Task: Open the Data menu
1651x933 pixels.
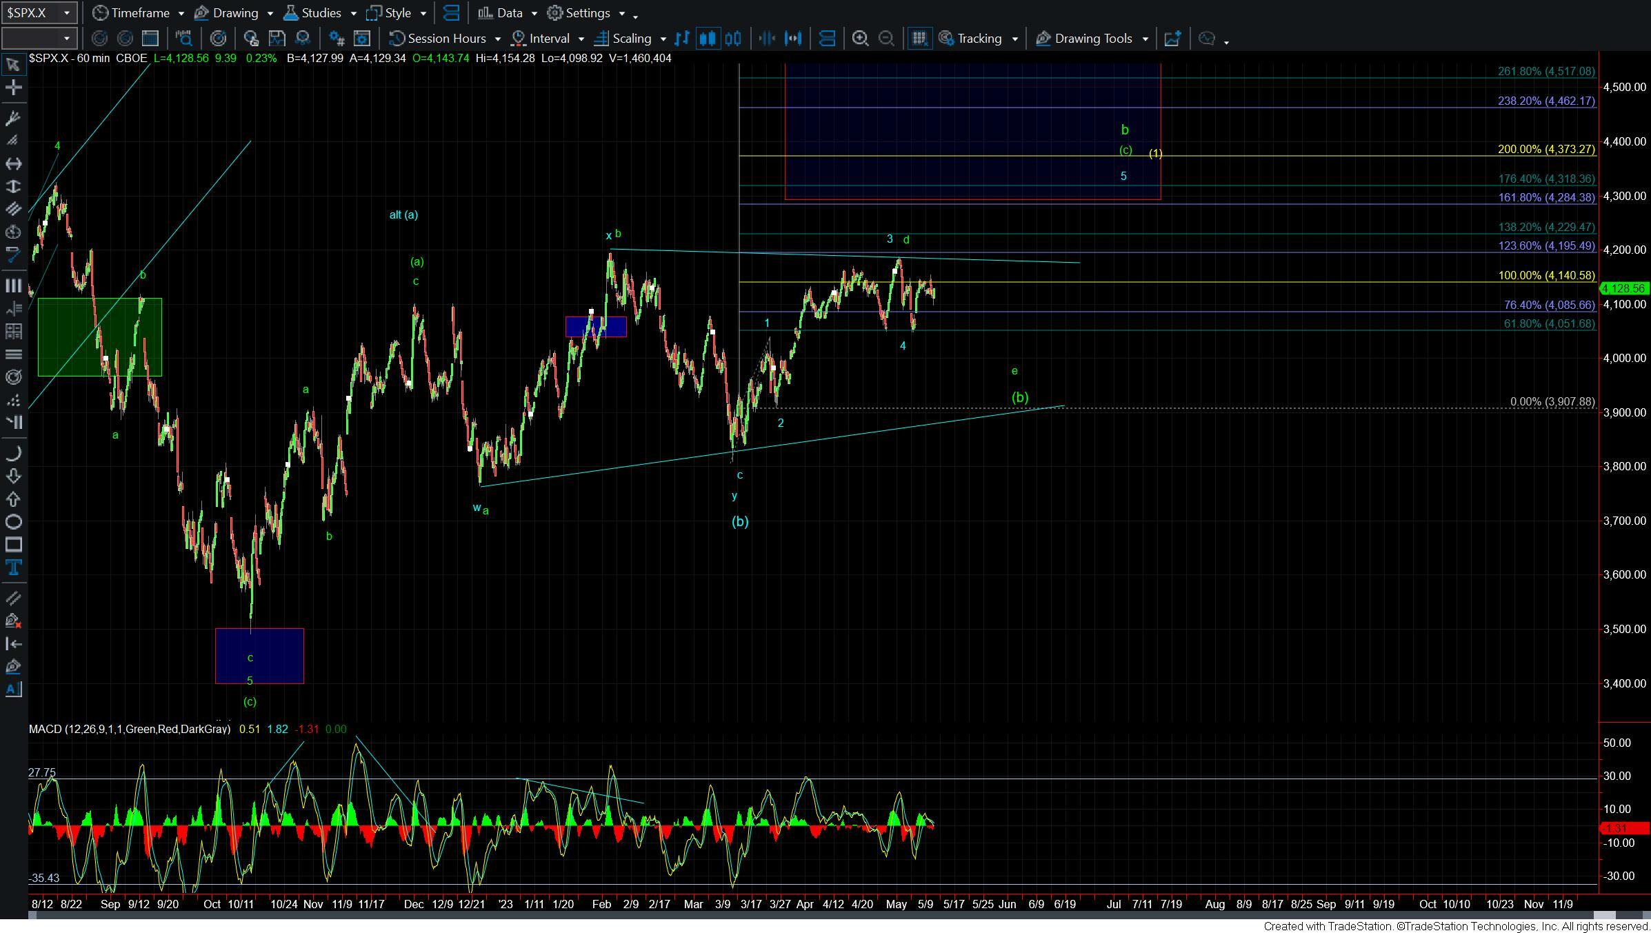Action: pyautogui.click(x=501, y=13)
